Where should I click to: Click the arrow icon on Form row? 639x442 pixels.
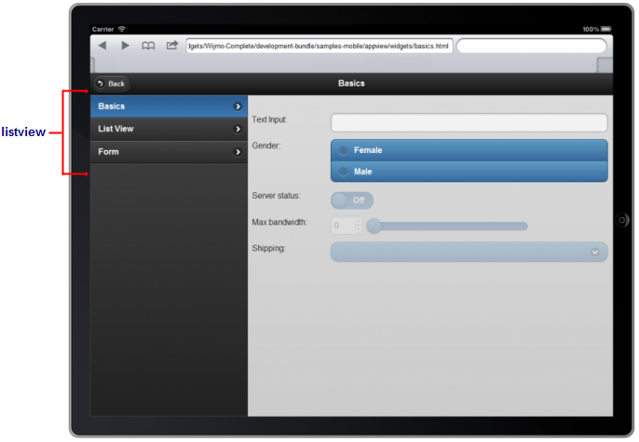coord(238,152)
